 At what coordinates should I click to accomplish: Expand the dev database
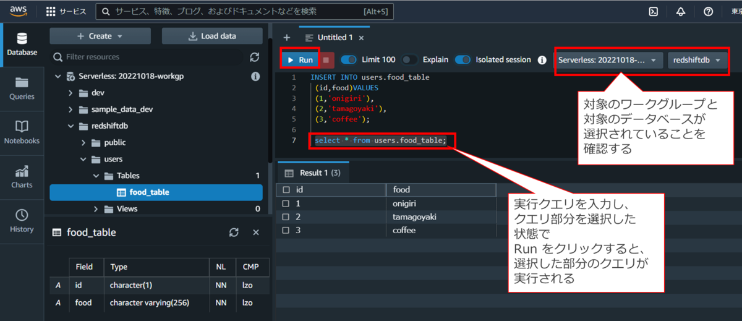(x=70, y=93)
